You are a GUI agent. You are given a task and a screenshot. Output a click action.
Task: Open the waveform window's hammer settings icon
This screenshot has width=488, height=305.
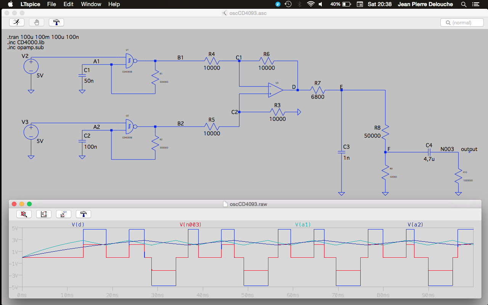click(x=83, y=214)
